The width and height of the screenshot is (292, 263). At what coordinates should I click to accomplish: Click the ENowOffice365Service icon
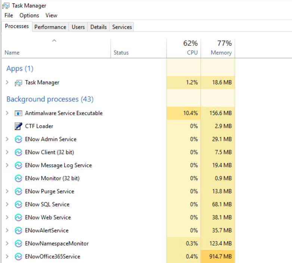18,257
